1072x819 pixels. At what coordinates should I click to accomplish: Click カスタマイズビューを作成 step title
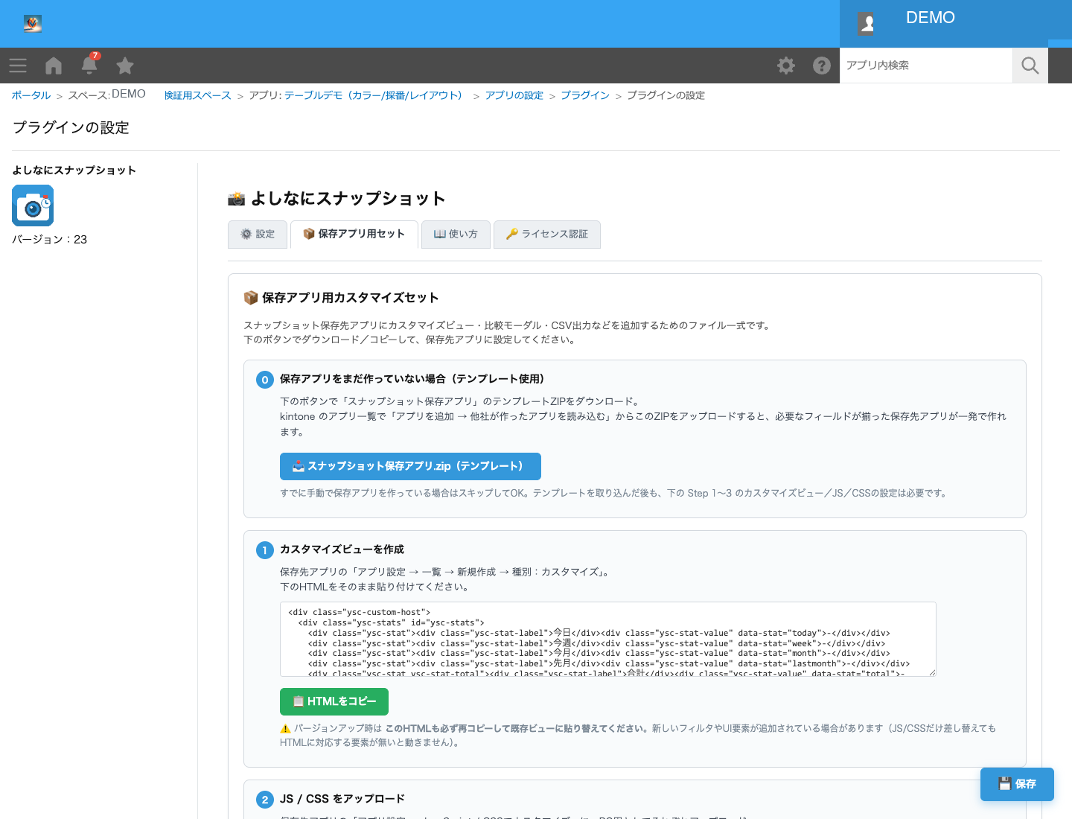342,549
